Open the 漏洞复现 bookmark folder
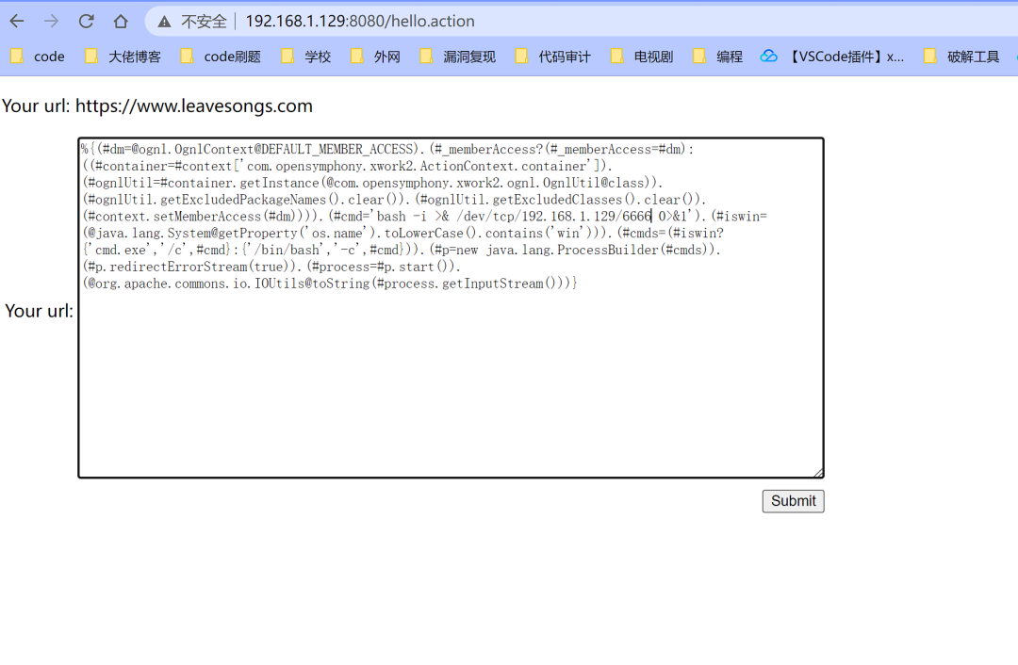 tap(458, 57)
